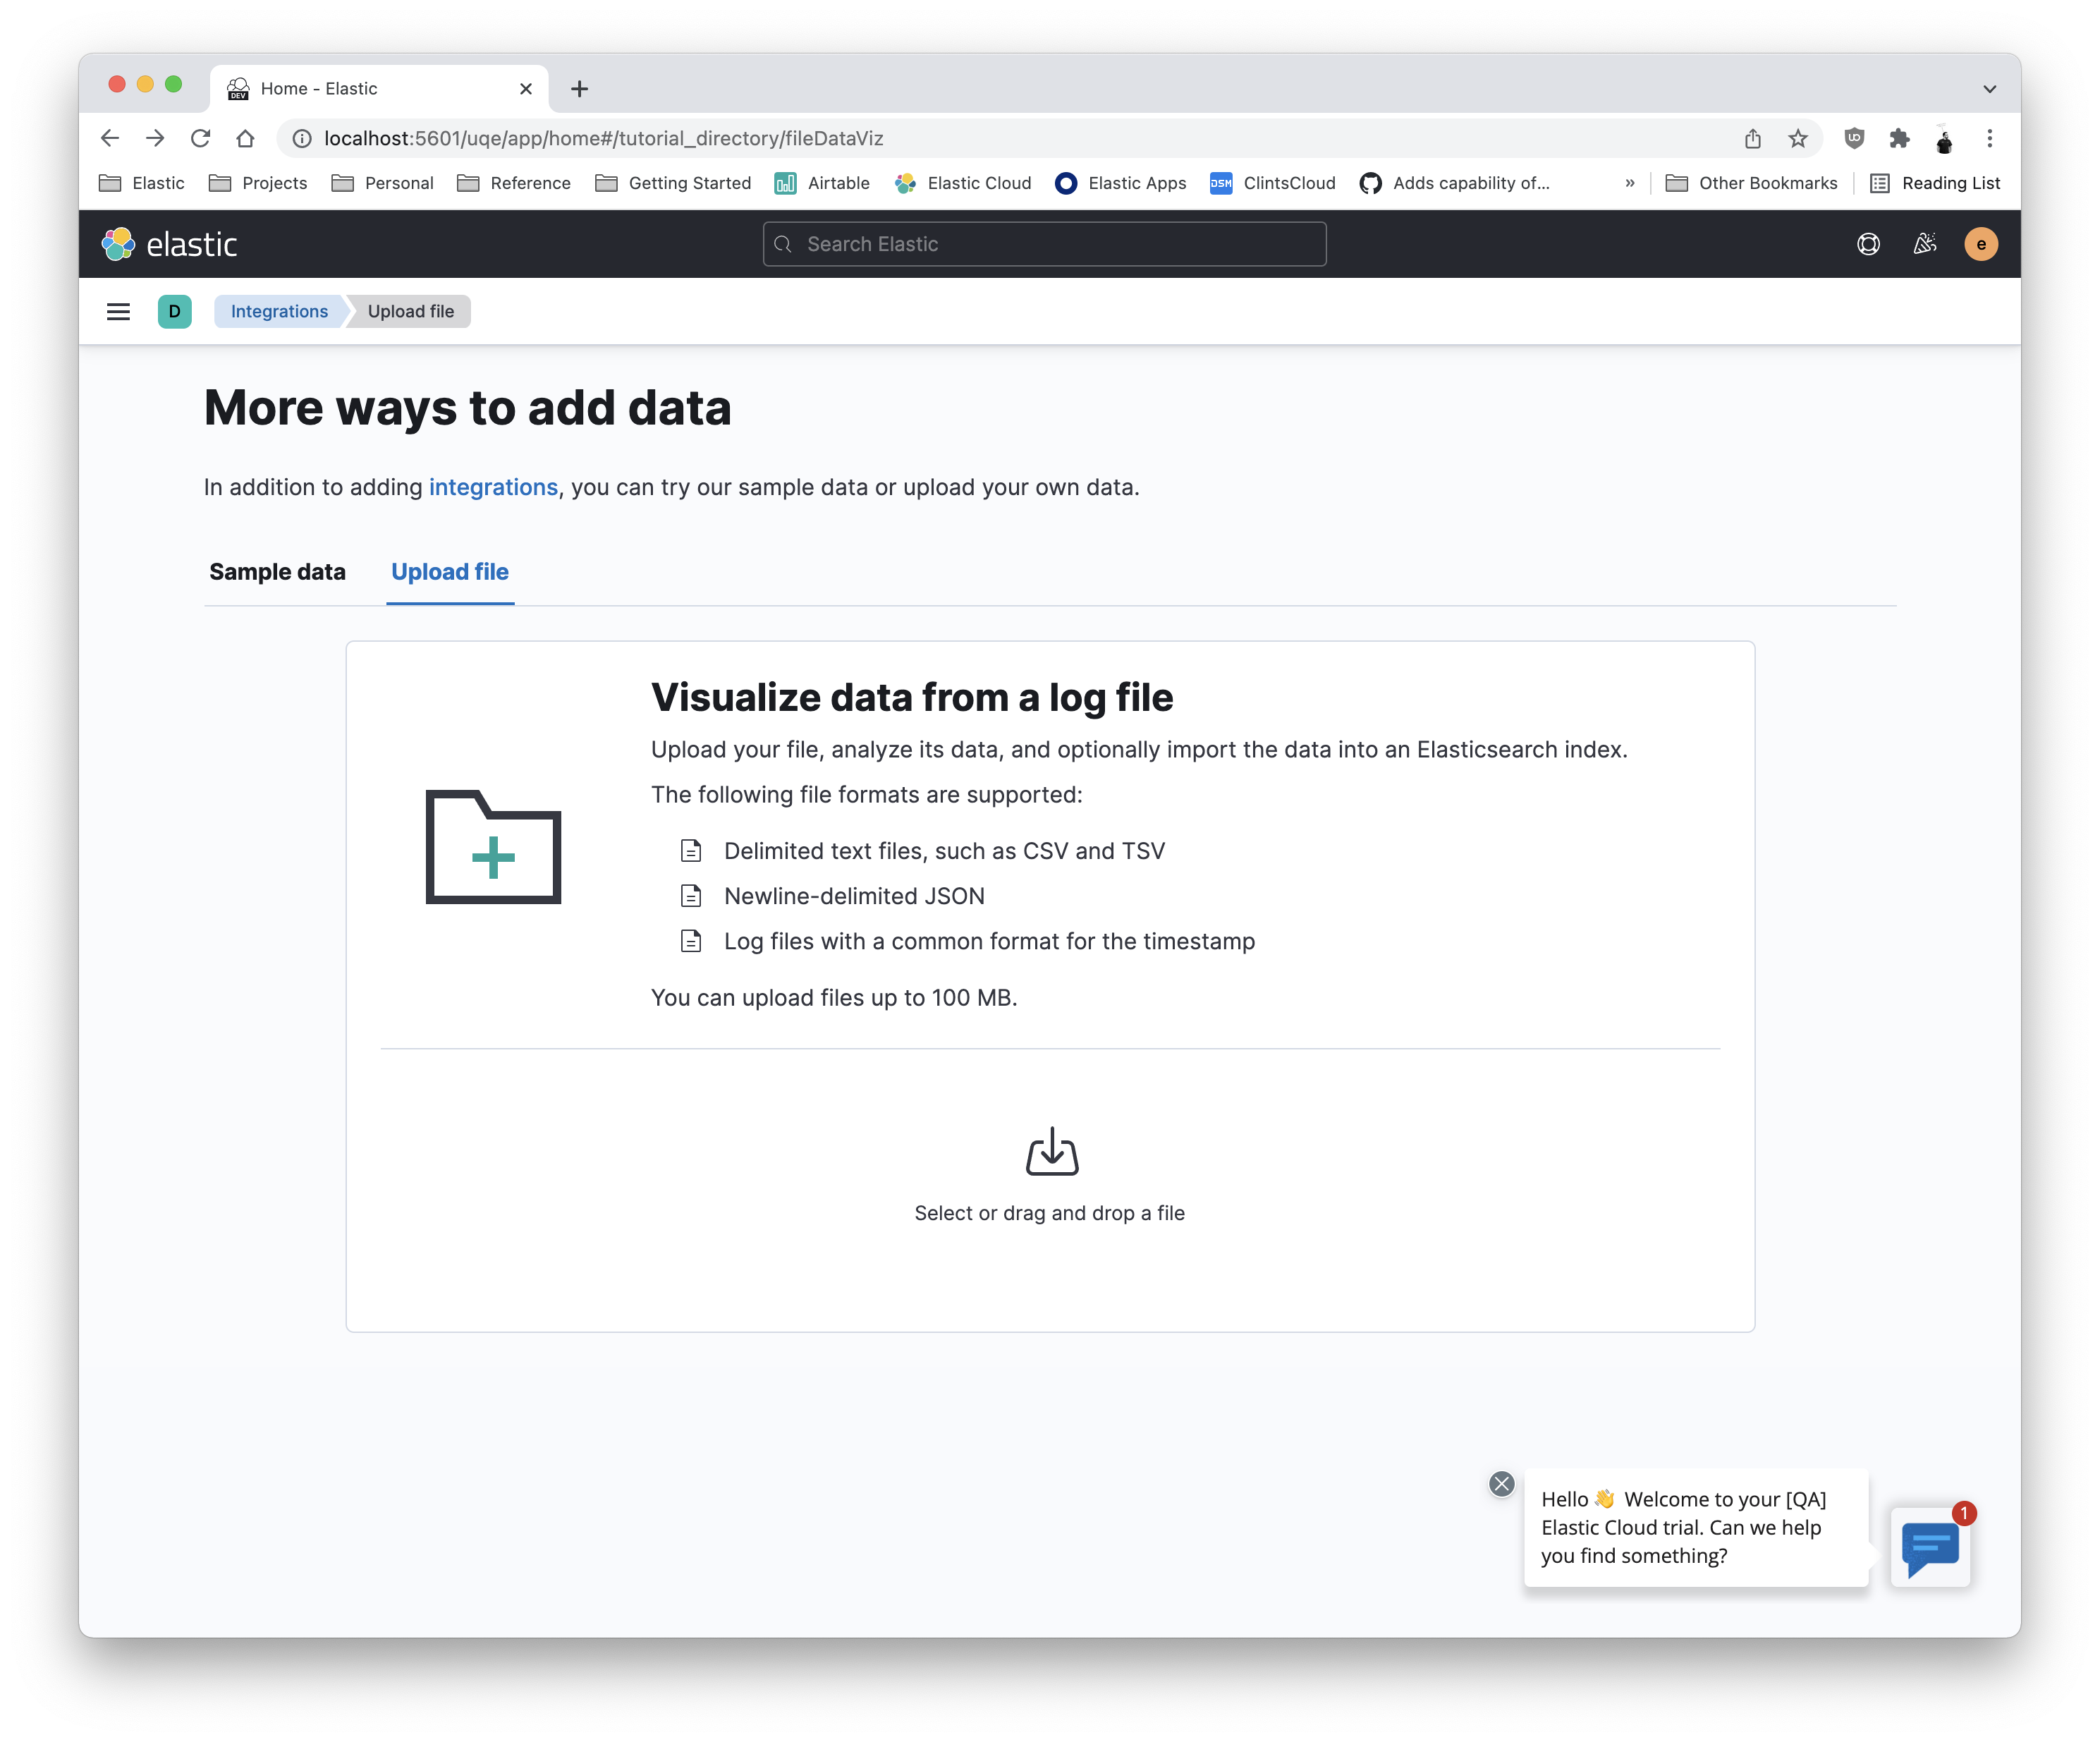Expand hidden bookmarks overflow chevron

click(1630, 183)
